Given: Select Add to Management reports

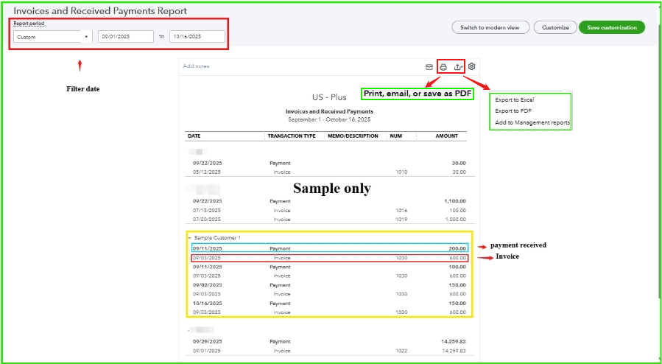Looking at the screenshot, I should click(x=532, y=122).
